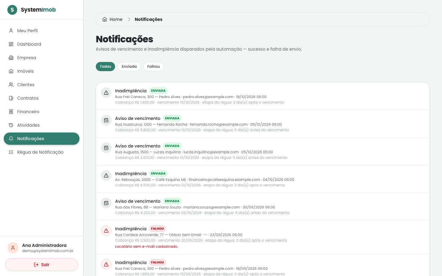Click 'Cobrança R$ 2.613,00' detail line
Screen dimensions: 442x276
[201, 158]
